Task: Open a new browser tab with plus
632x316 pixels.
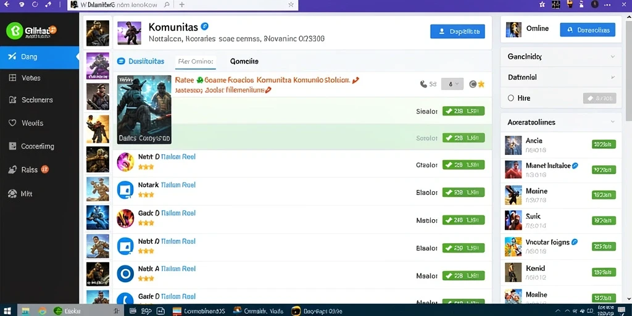Action: tap(182, 5)
